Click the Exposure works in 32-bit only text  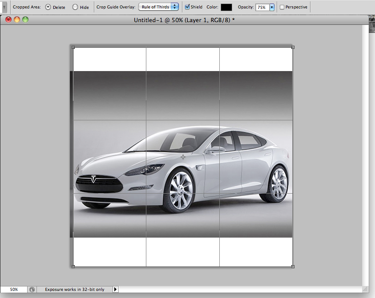point(75,290)
